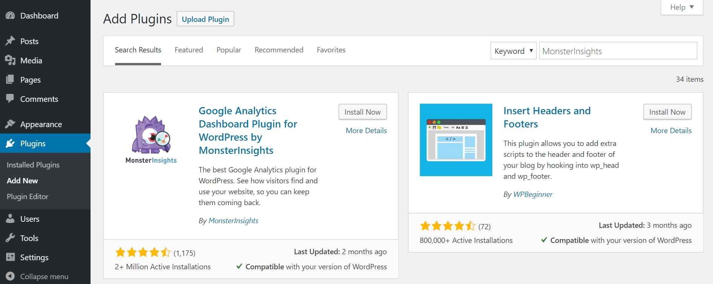The height and width of the screenshot is (284, 713).
Task: Install the Insert Headers and Footers plugin
Action: click(667, 112)
